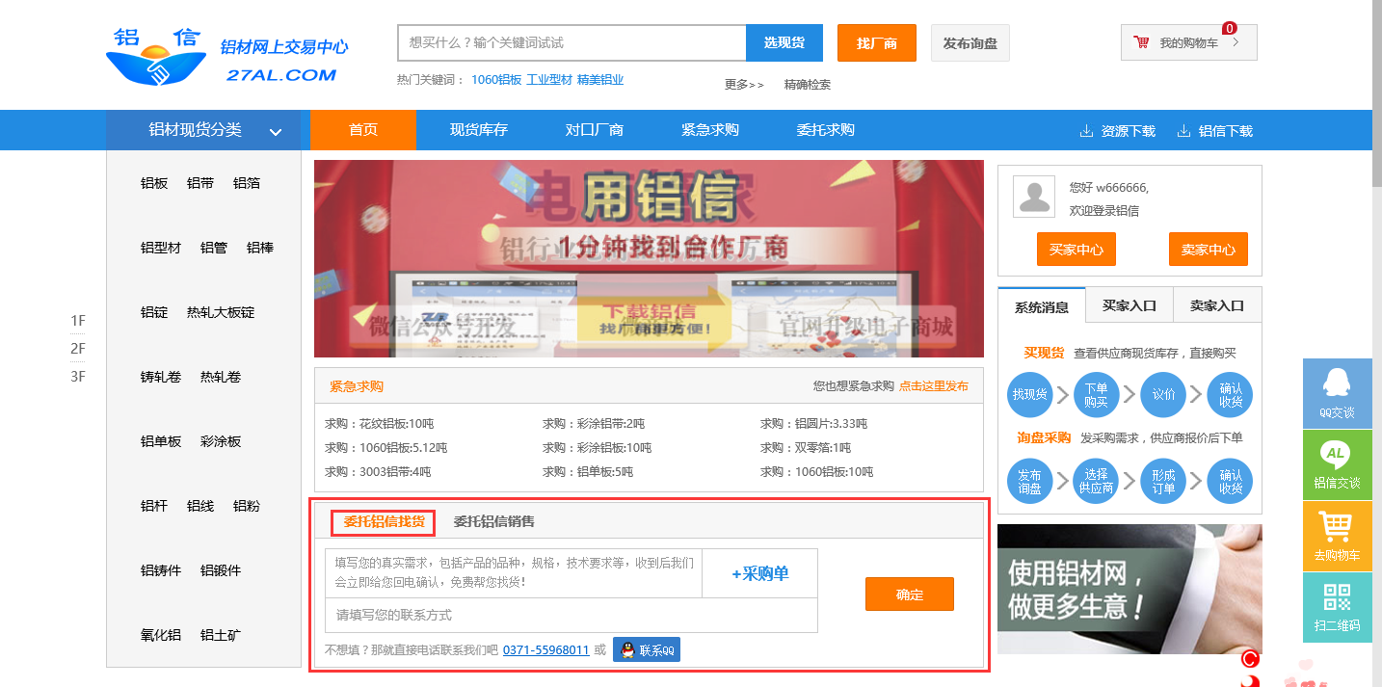The image size is (1382, 687).
Task: Click hot keyword 1060铝板
Action: (x=496, y=80)
